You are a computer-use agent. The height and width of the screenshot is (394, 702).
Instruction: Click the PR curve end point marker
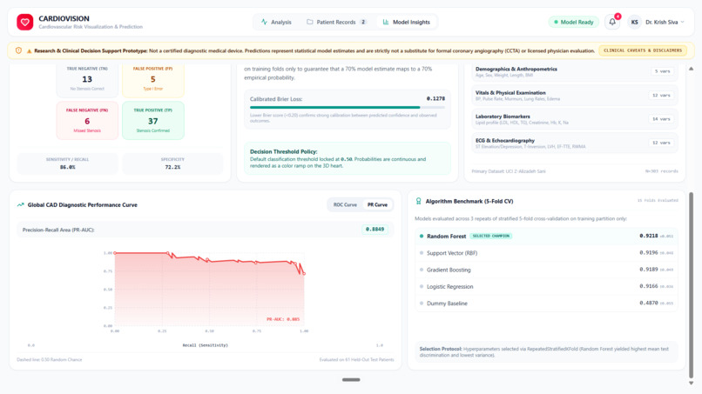[x=305, y=274]
